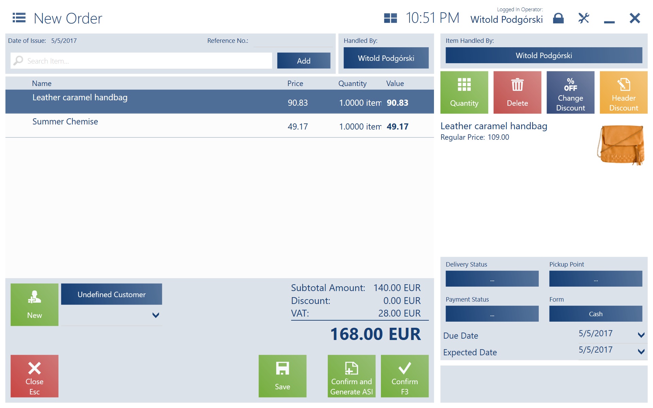Open the hamburger menu next to New Order
The image size is (653, 408).
click(19, 18)
